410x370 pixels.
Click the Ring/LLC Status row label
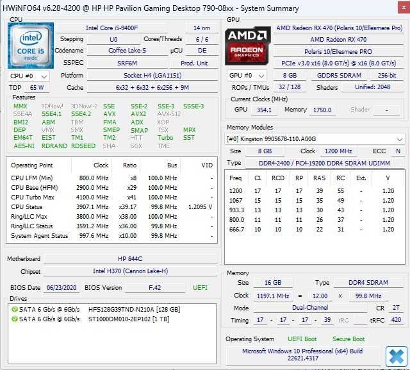pyautogui.click(x=31, y=226)
